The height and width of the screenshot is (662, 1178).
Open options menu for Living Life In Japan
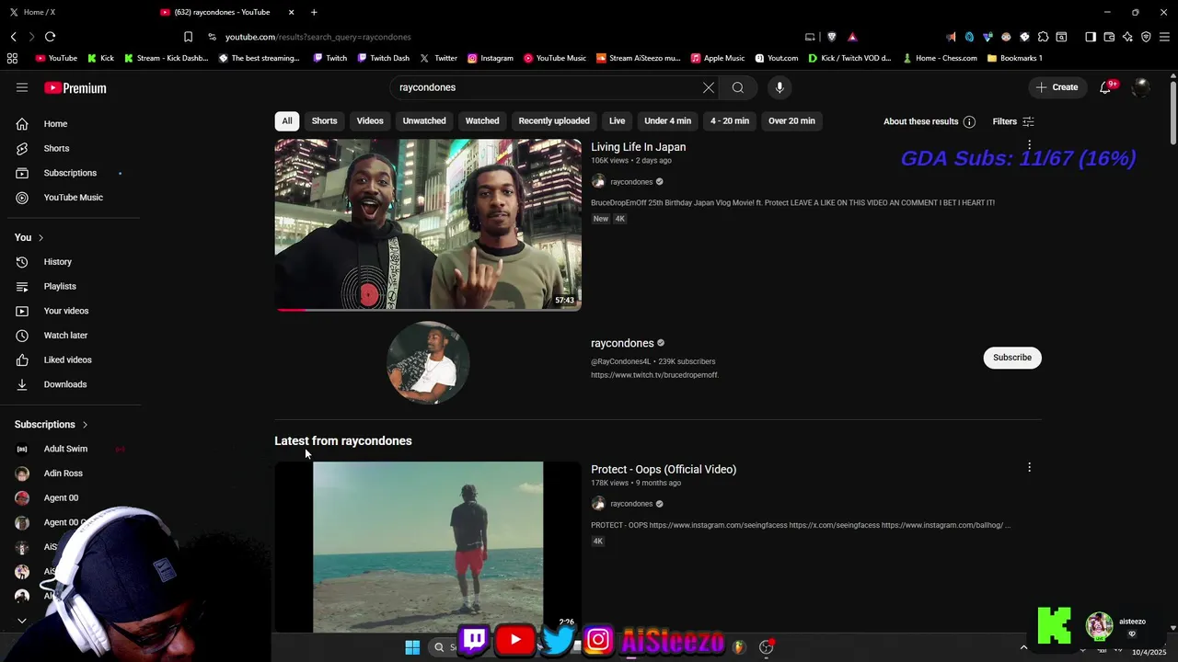tap(1029, 145)
